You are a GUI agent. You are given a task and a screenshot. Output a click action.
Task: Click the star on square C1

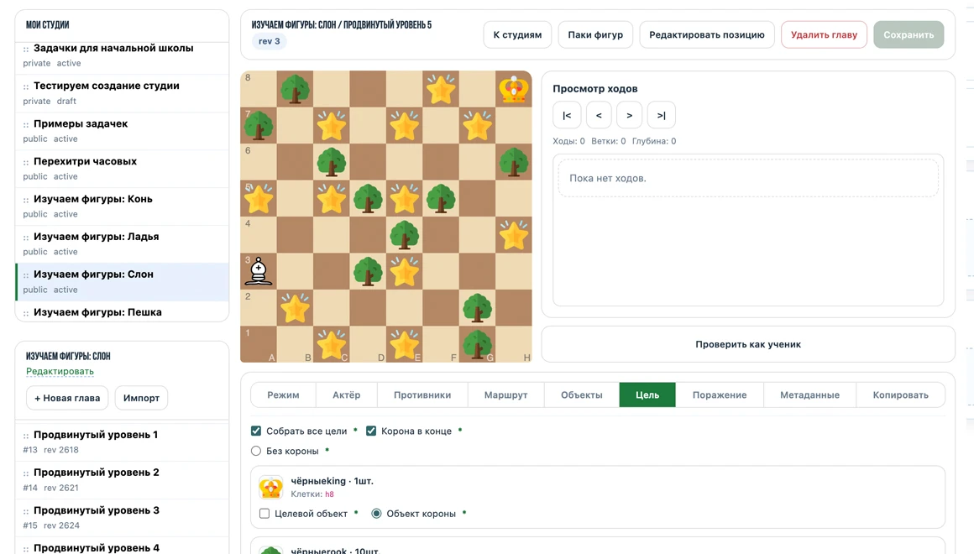coord(331,345)
